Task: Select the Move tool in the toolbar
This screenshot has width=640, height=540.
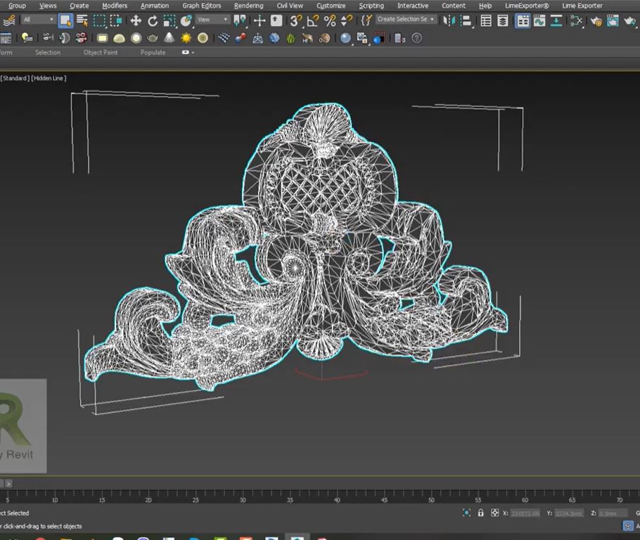Action: tap(136, 20)
